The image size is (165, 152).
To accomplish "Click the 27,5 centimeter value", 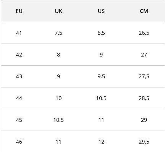I will 144,76.
